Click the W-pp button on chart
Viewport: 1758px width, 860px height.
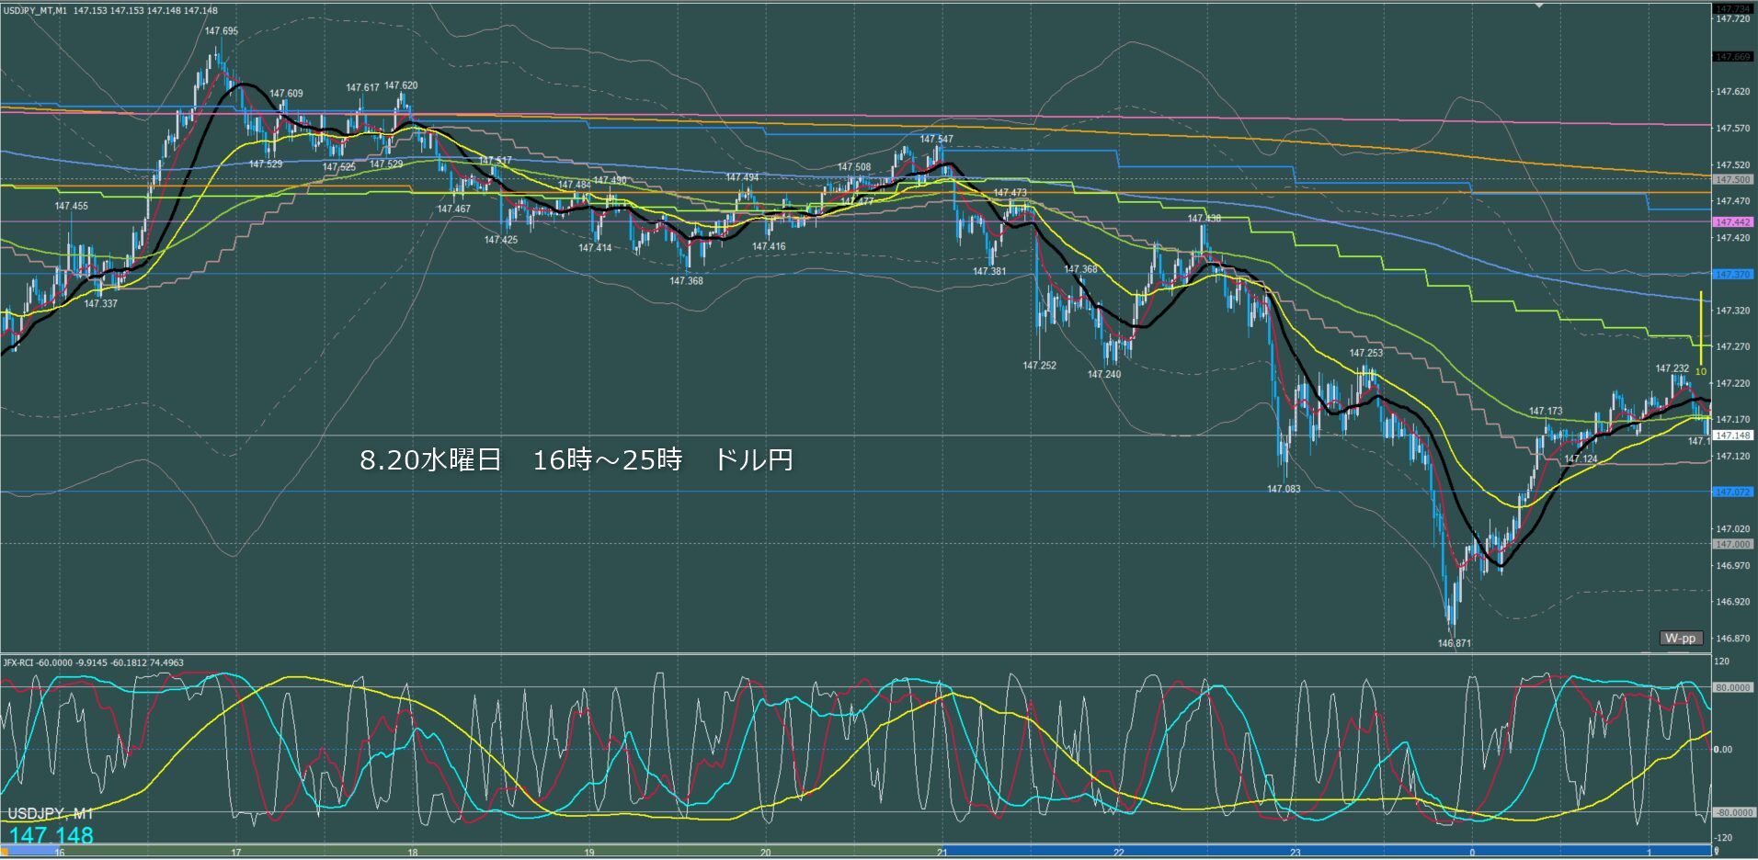click(x=1681, y=638)
